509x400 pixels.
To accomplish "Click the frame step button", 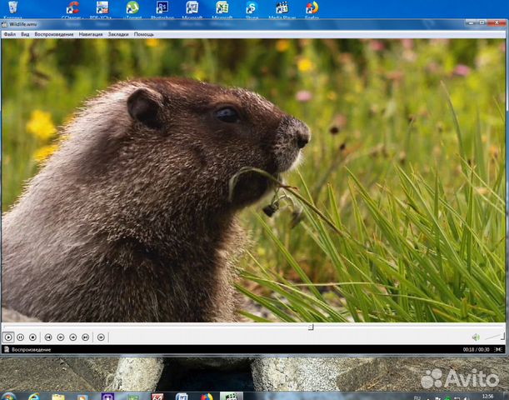I will [x=101, y=337].
